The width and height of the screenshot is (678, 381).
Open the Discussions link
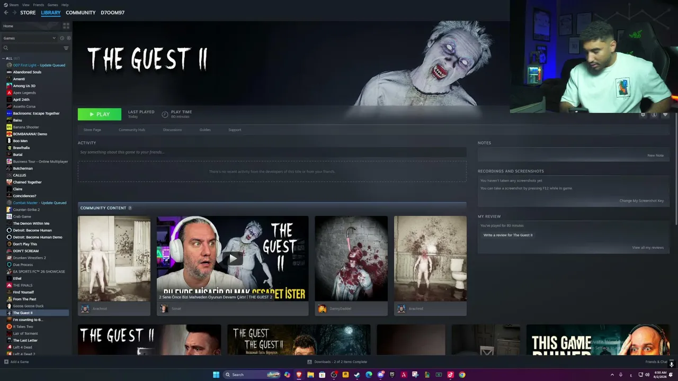[x=172, y=130]
